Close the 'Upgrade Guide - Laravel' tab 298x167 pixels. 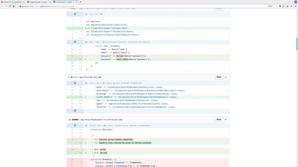50,2
